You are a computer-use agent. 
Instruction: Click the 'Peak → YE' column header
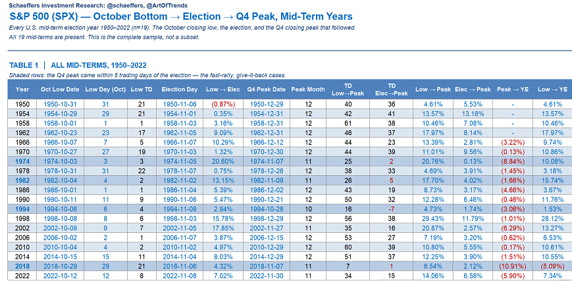[x=511, y=89]
